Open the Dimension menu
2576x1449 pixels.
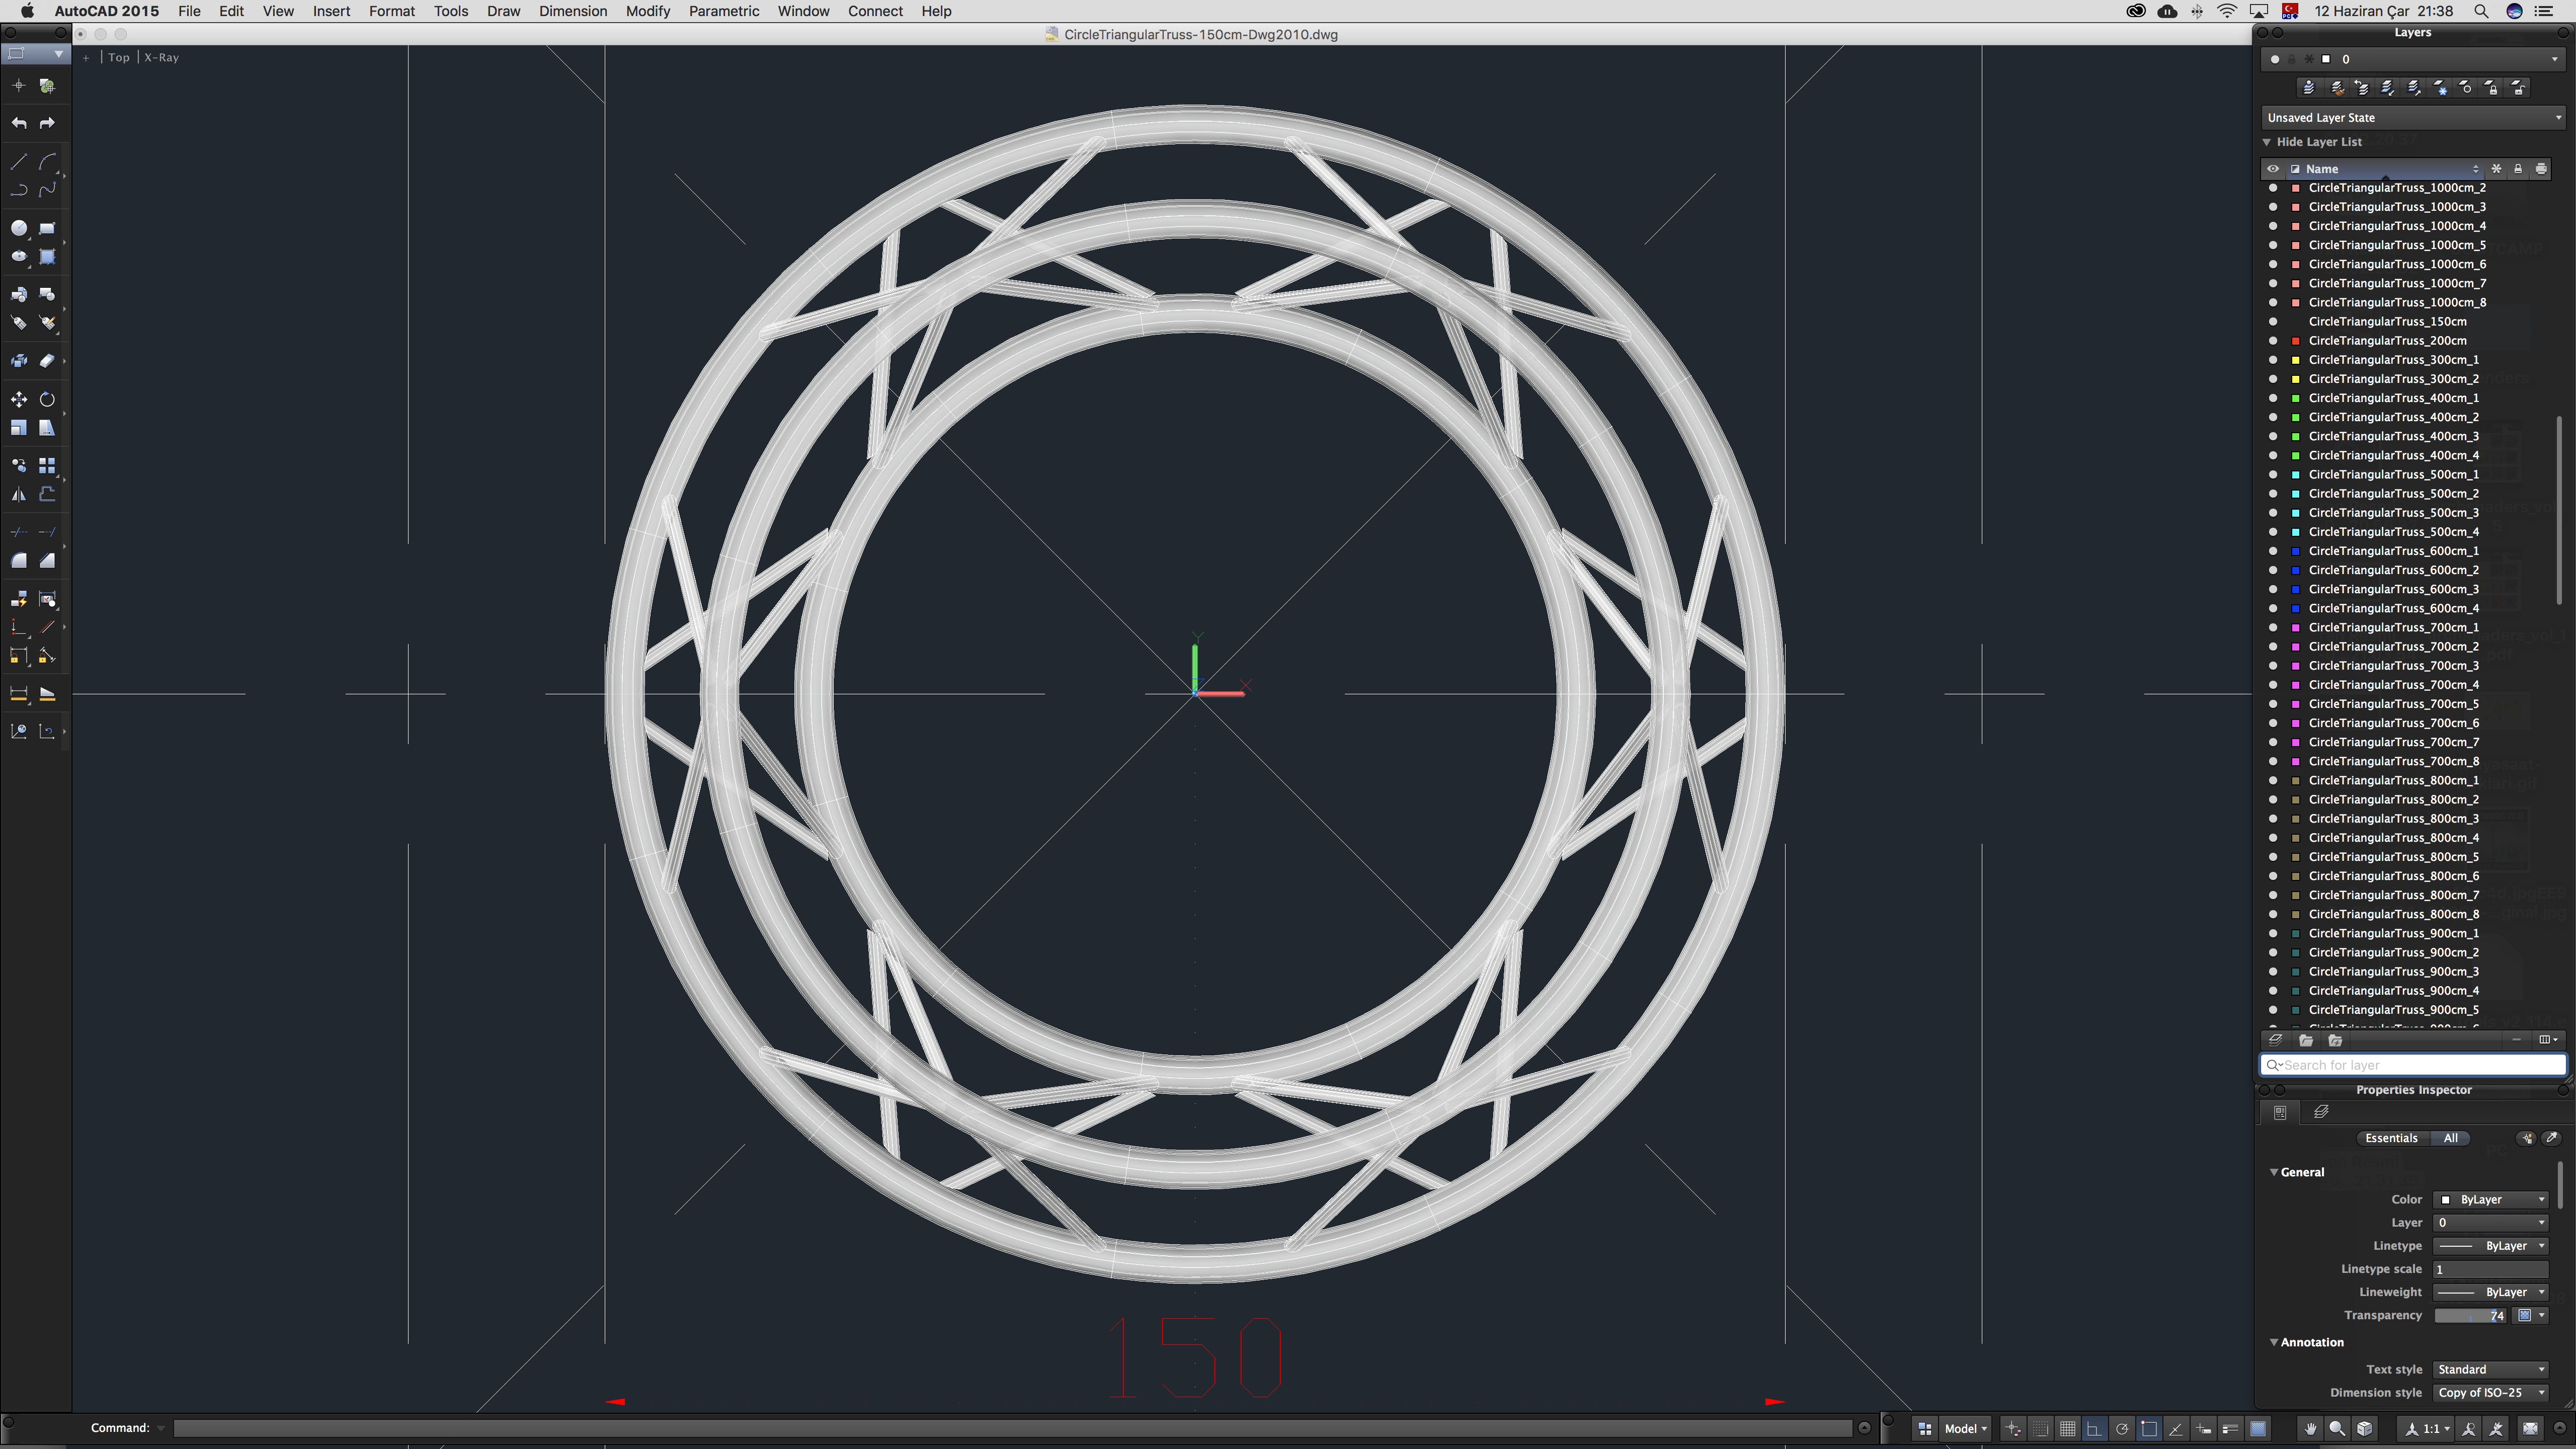coord(572,11)
